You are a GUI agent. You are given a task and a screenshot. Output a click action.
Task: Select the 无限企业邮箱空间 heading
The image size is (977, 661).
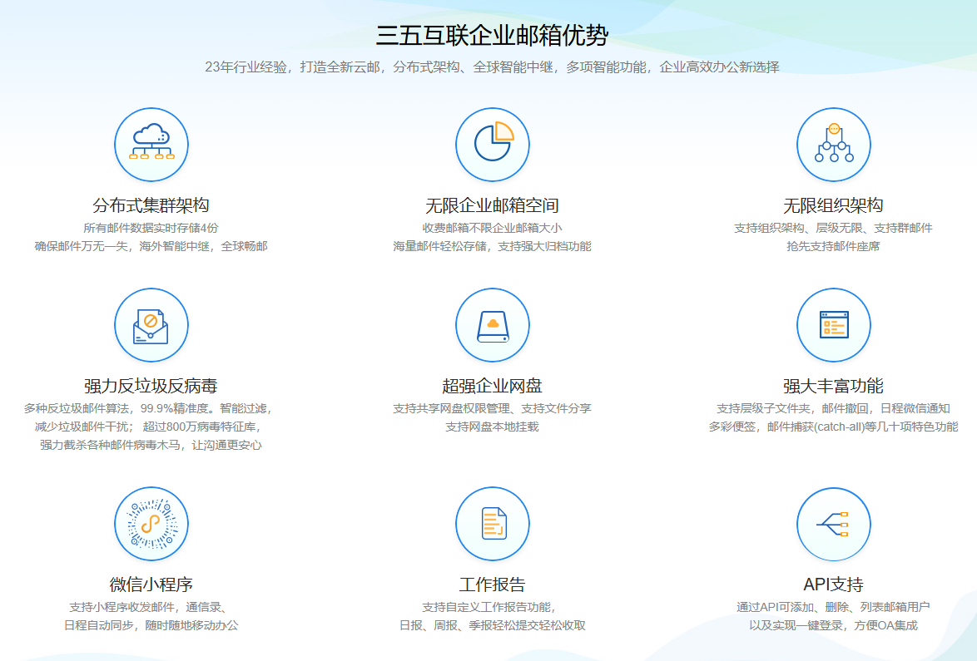point(492,205)
